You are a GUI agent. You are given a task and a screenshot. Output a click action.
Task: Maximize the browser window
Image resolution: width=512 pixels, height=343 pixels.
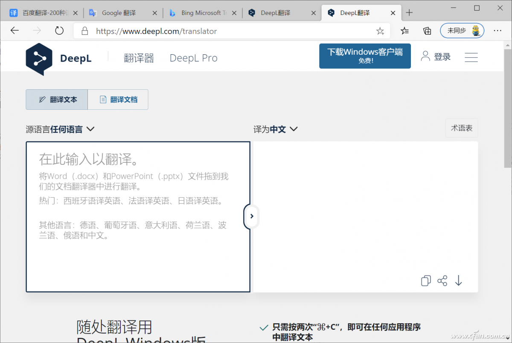(477, 8)
